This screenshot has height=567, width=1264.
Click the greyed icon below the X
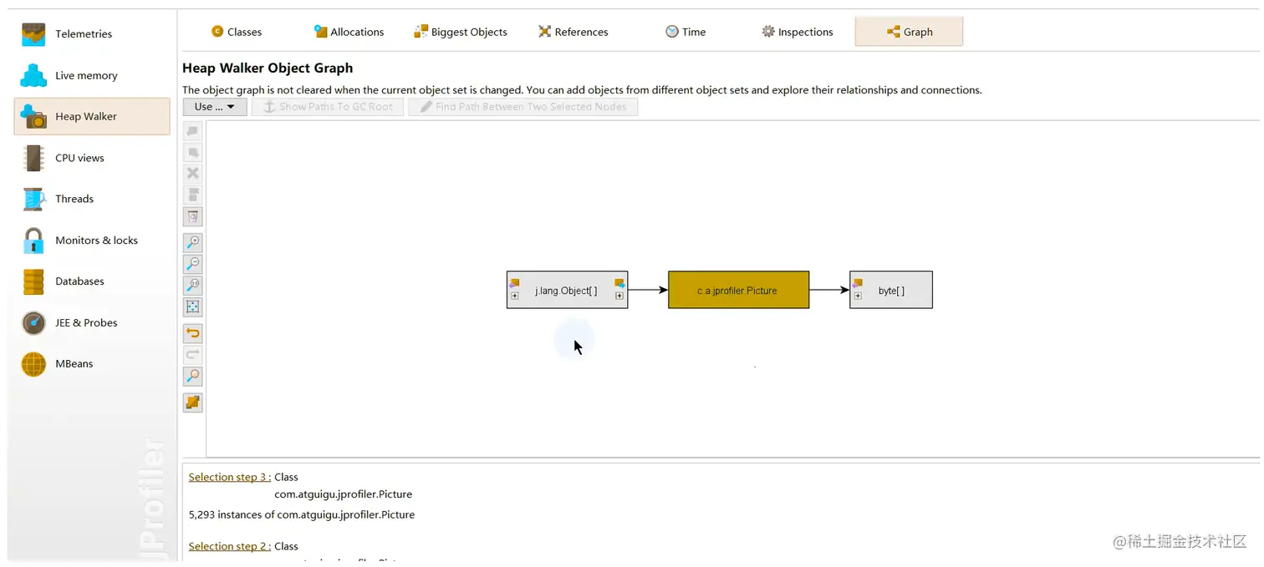193,195
